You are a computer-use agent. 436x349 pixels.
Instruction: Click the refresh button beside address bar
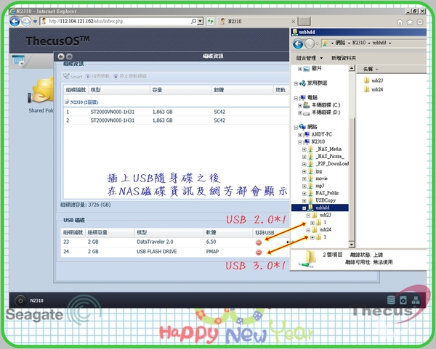[x=211, y=21]
